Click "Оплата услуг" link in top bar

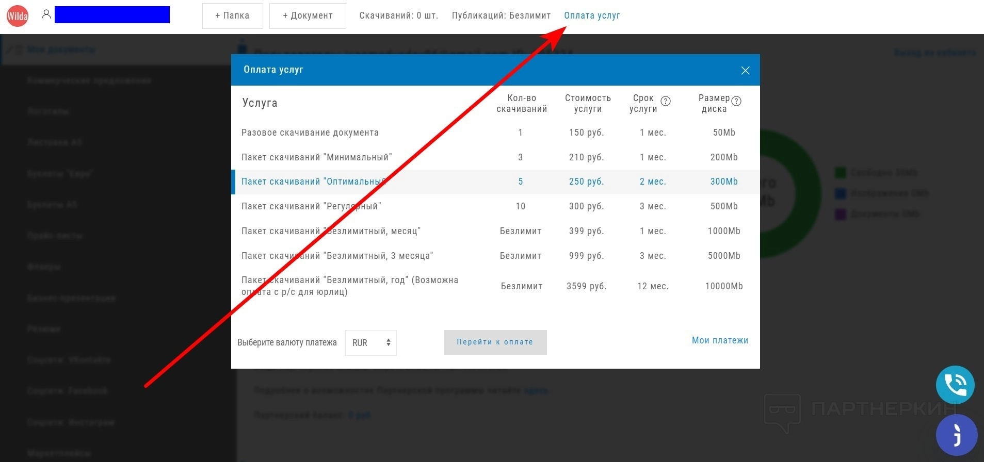point(592,15)
